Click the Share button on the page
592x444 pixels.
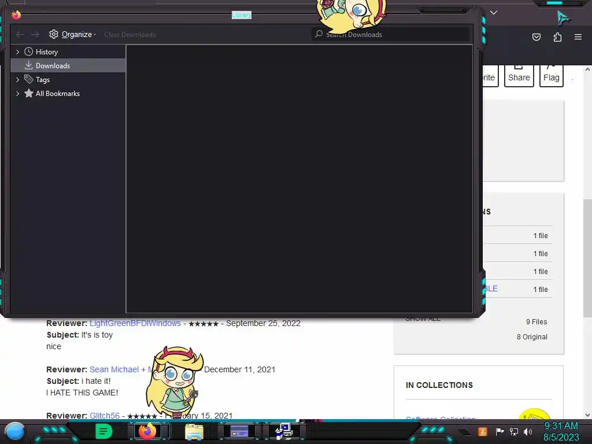click(519, 76)
